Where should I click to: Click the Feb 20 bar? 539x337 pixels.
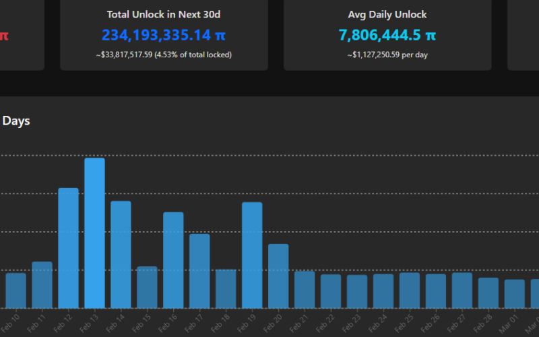(x=278, y=276)
